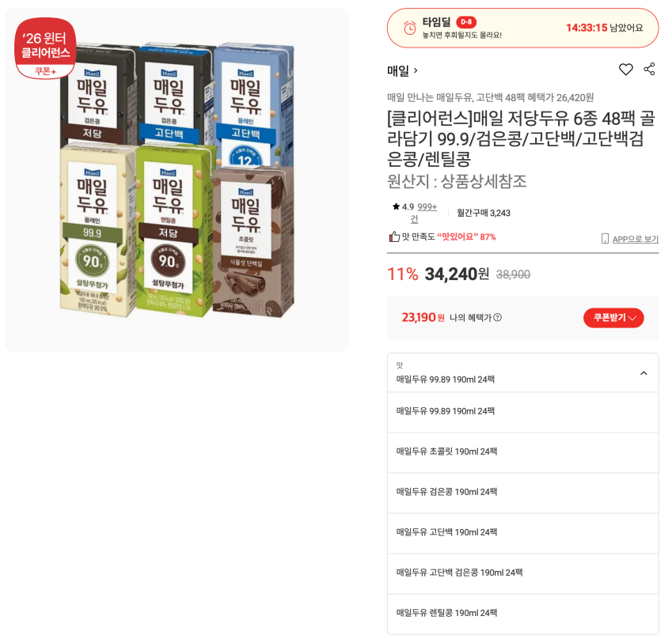Click the share icon
Screen dimensions: 672x639
click(x=649, y=69)
